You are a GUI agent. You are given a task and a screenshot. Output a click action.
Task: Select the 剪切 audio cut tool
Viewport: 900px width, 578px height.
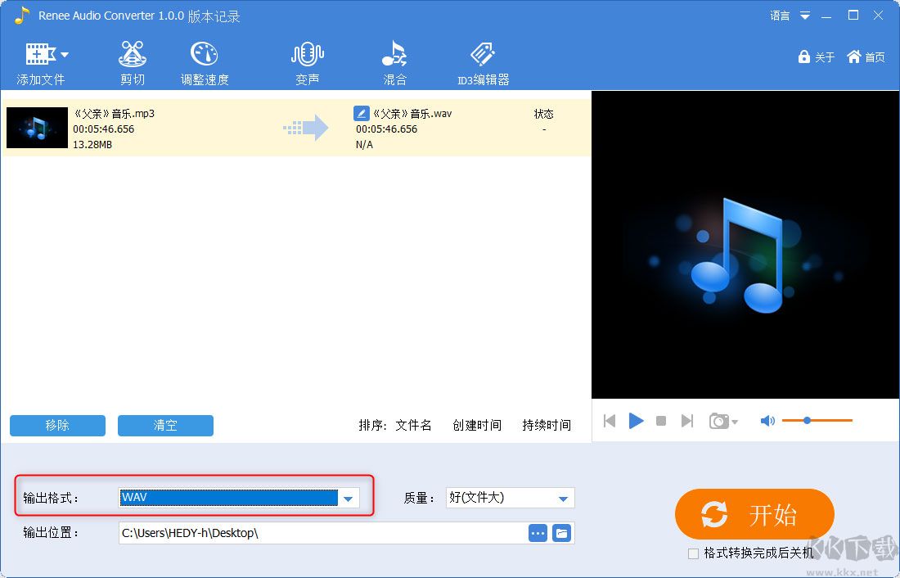pos(132,61)
